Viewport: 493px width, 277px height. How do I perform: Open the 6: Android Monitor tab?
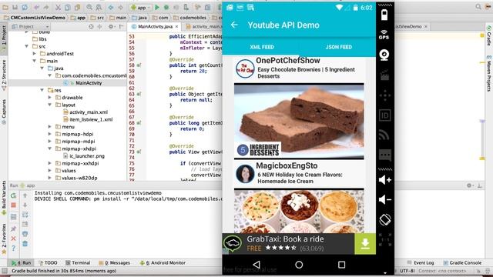coord(163,263)
